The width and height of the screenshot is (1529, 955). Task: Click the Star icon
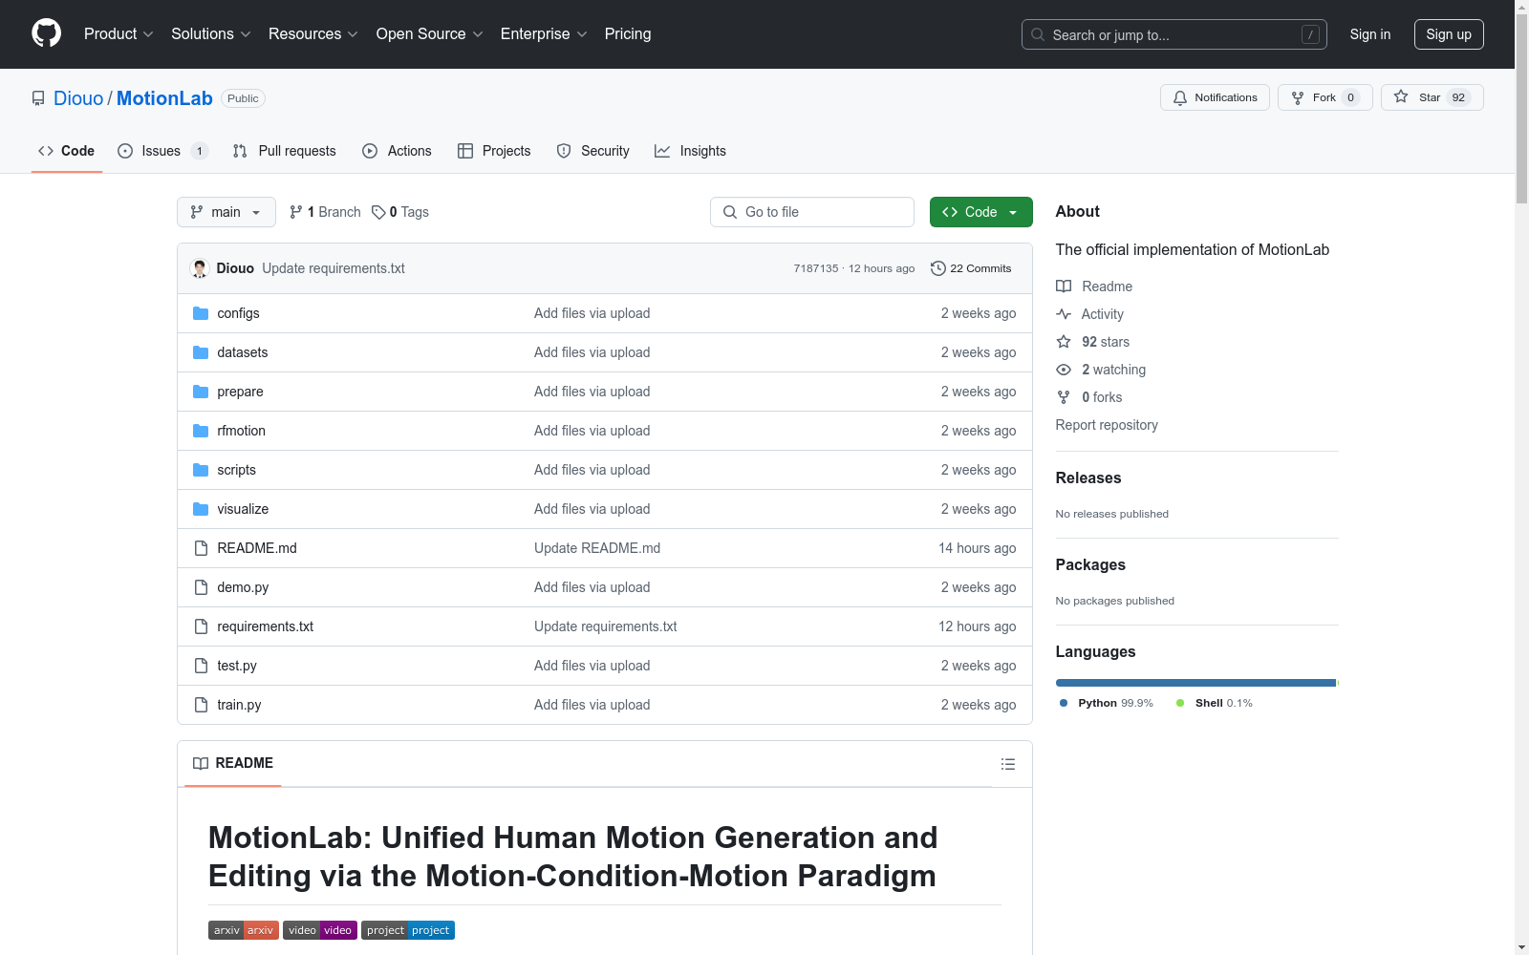(x=1401, y=96)
